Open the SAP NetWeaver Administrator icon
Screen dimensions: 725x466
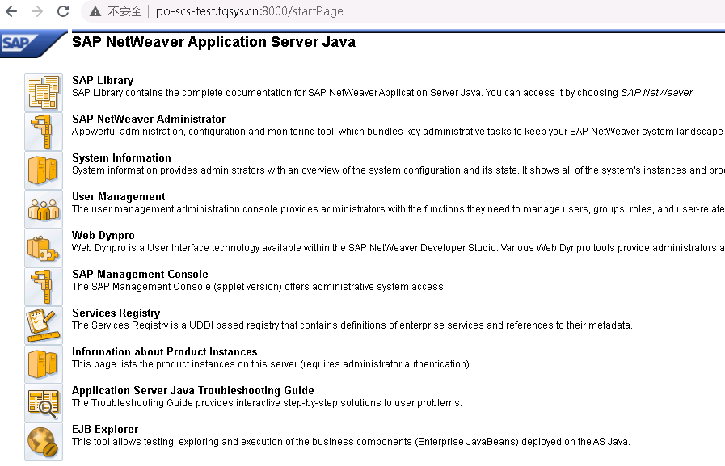44,131
